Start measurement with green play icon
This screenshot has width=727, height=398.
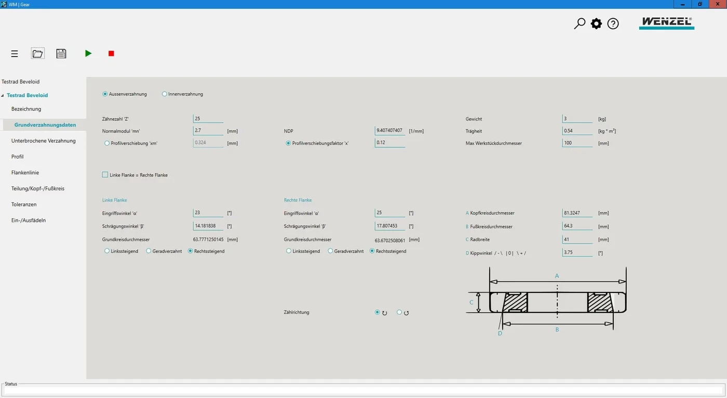tap(88, 54)
